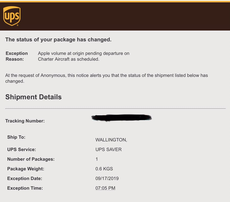Click the UPS shield logo
The width and height of the screenshot is (230, 202).
(x=12, y=16)
